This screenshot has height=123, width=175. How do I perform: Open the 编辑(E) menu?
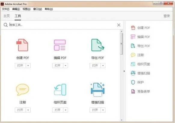point(16,9)
